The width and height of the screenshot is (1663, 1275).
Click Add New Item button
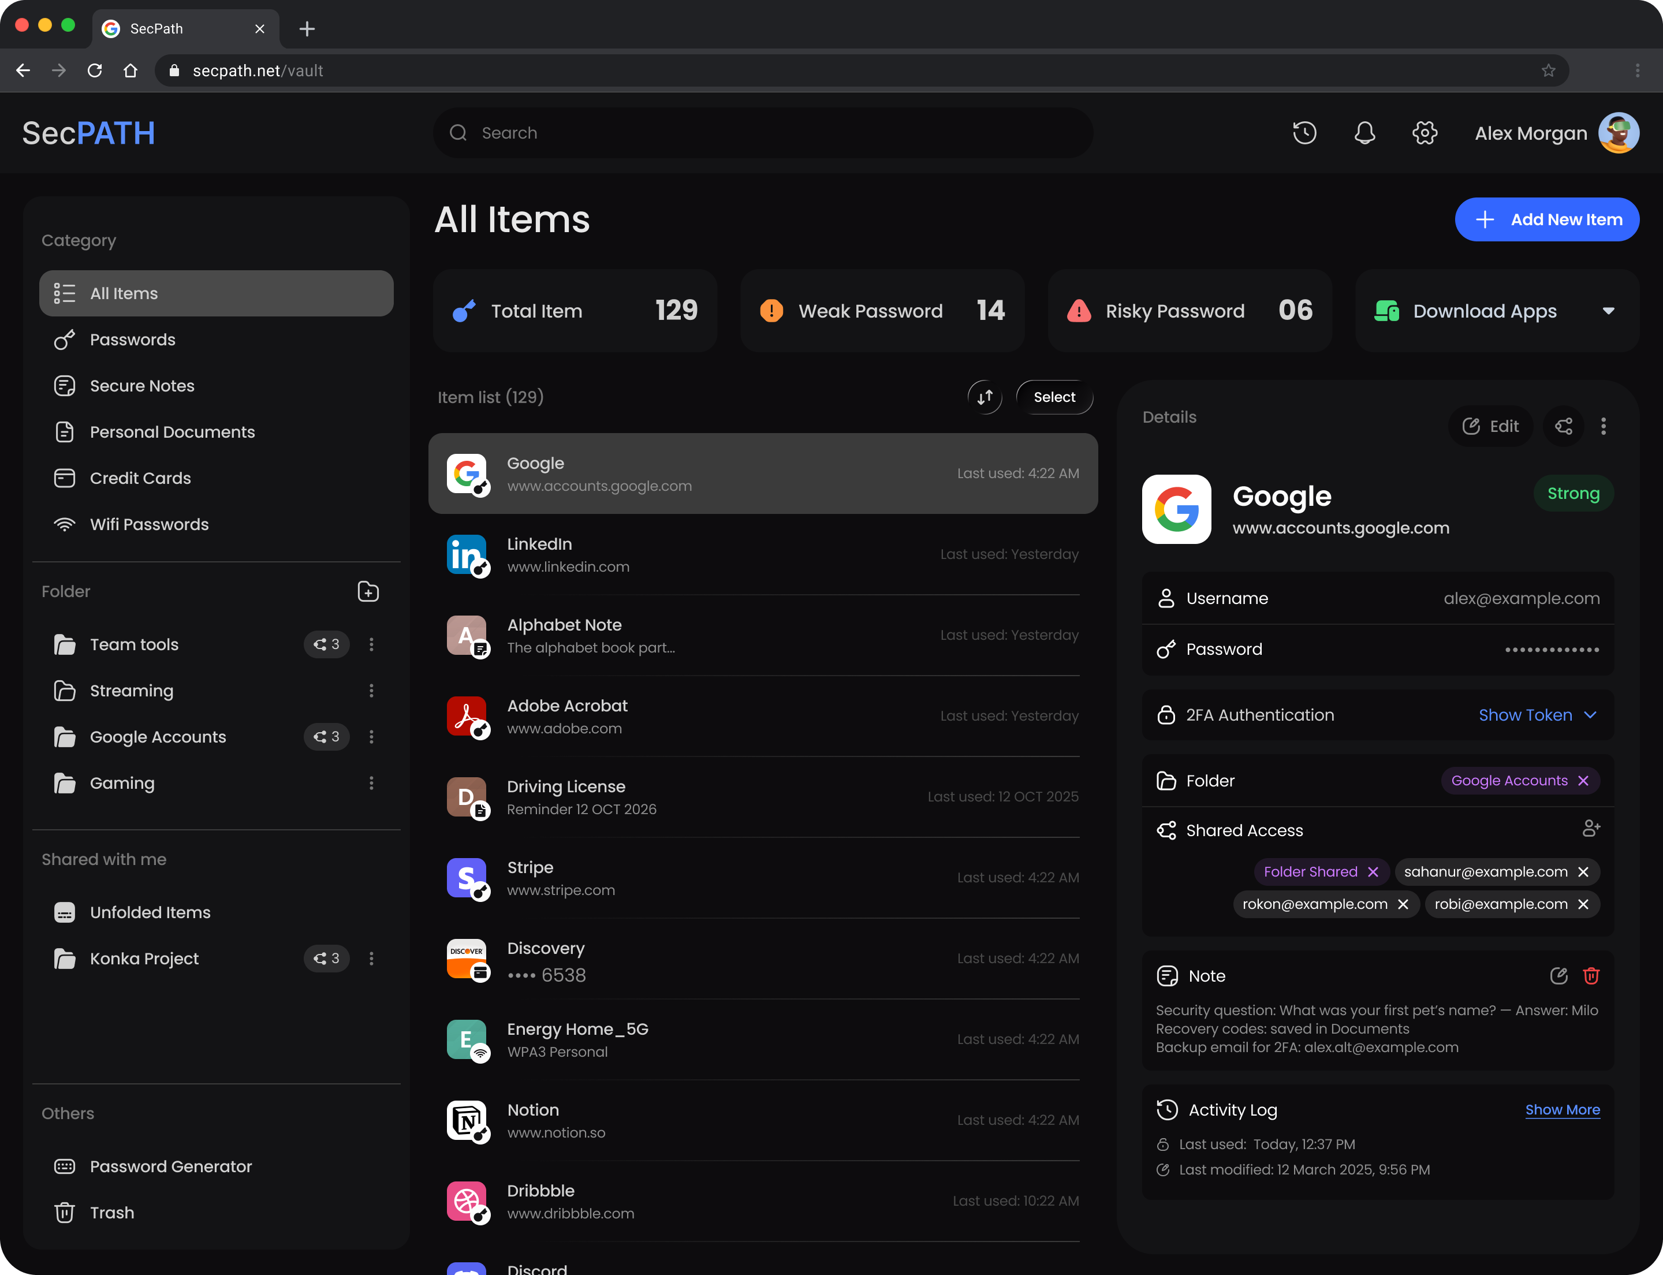click(x=1547, y=219)
